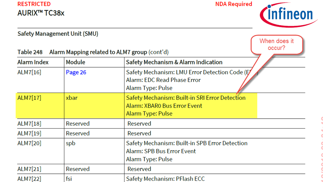
Task: Open the blue 'Page 26' link
Action: point(76,73)
